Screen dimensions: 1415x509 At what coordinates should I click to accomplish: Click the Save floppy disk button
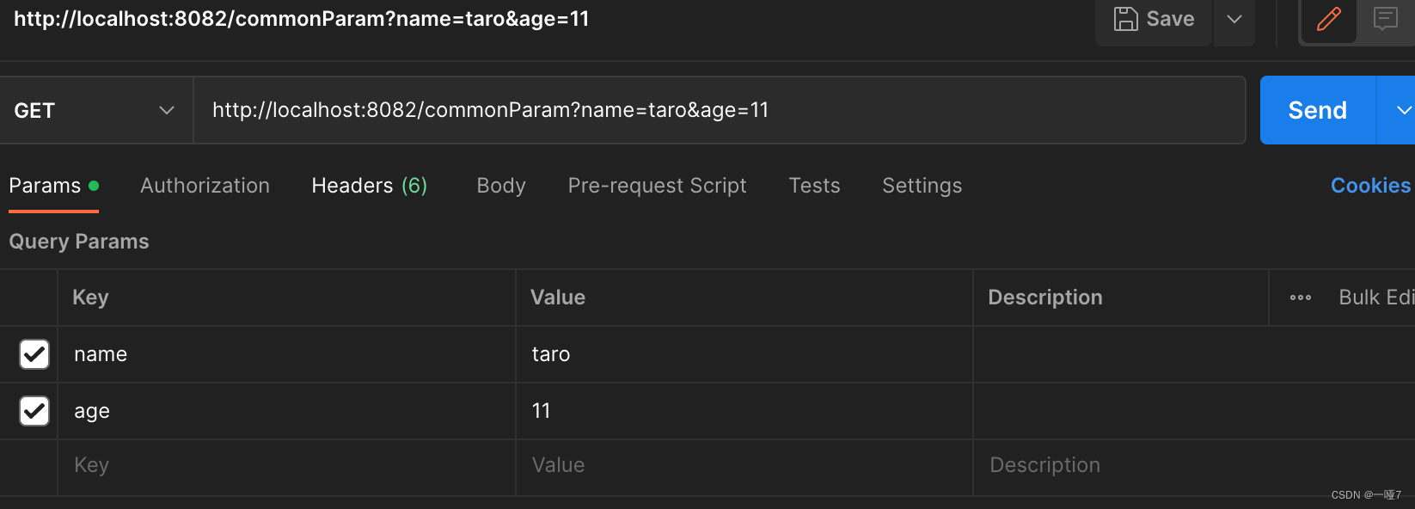1154,19
